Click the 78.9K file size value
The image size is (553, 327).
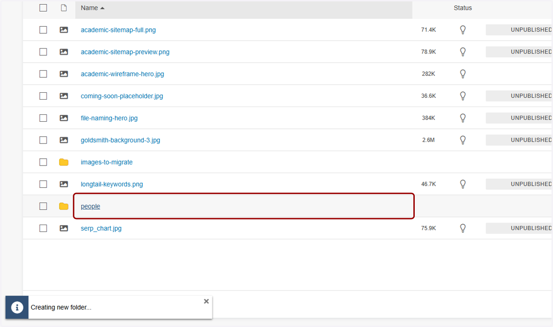click(x=429, y=52)
